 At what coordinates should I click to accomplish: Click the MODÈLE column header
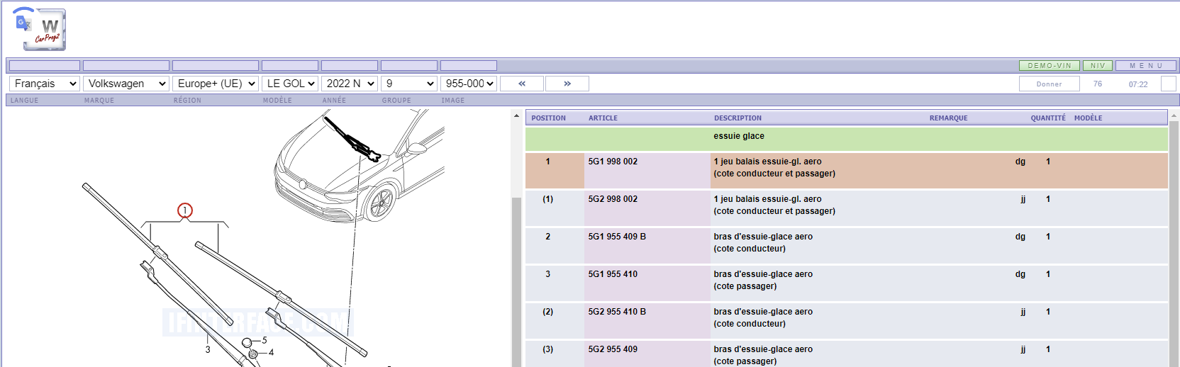pos(1089,118)
